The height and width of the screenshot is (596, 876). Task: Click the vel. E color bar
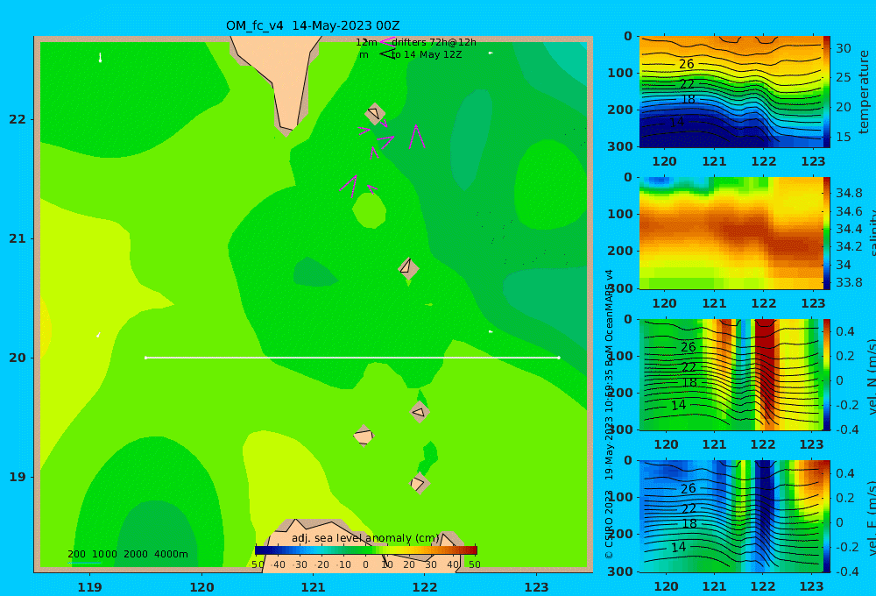coord(827,516)
